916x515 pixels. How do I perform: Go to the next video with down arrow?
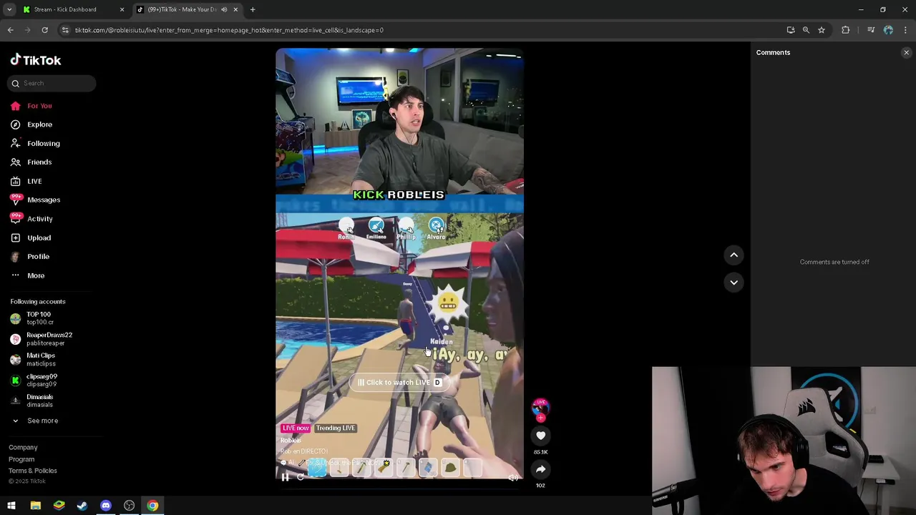point(734,282)
